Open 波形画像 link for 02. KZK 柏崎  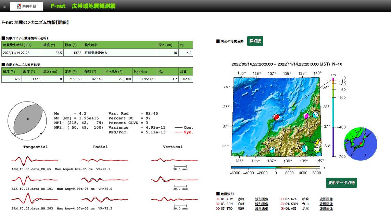tap(326, 199)
